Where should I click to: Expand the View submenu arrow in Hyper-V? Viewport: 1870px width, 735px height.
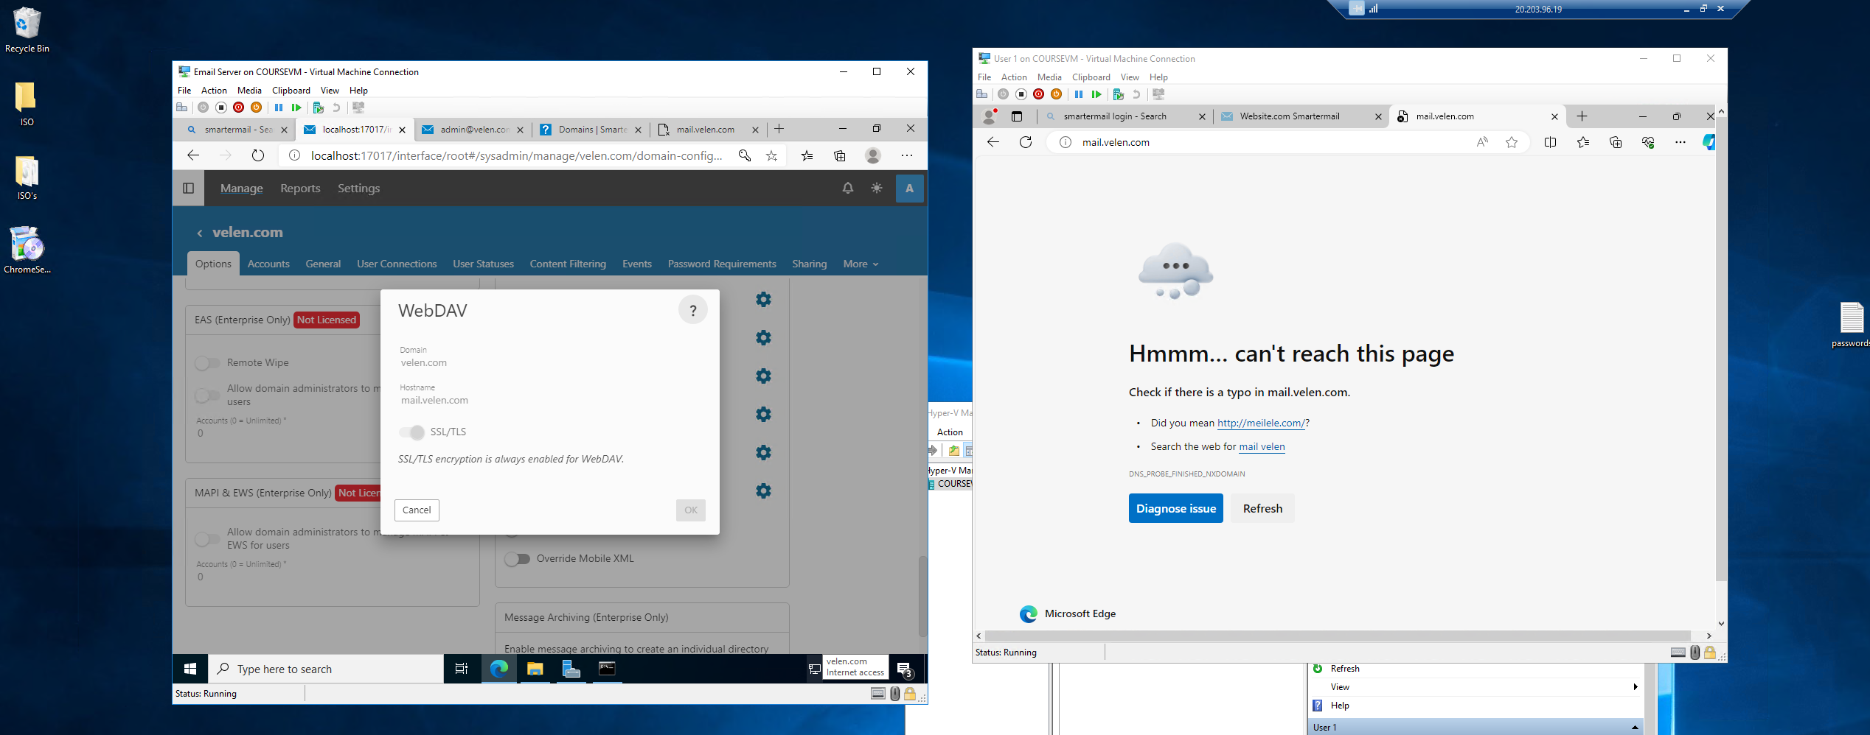click(1635, 687)
